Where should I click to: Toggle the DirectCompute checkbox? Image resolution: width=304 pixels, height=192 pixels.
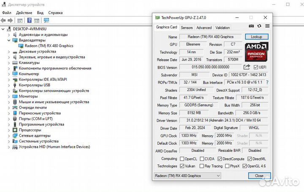(x=220, y=159)
